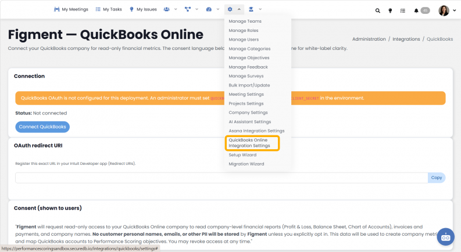Select Manage Categories from the menu
461x252 pixels.
click(x=249, y=49)
